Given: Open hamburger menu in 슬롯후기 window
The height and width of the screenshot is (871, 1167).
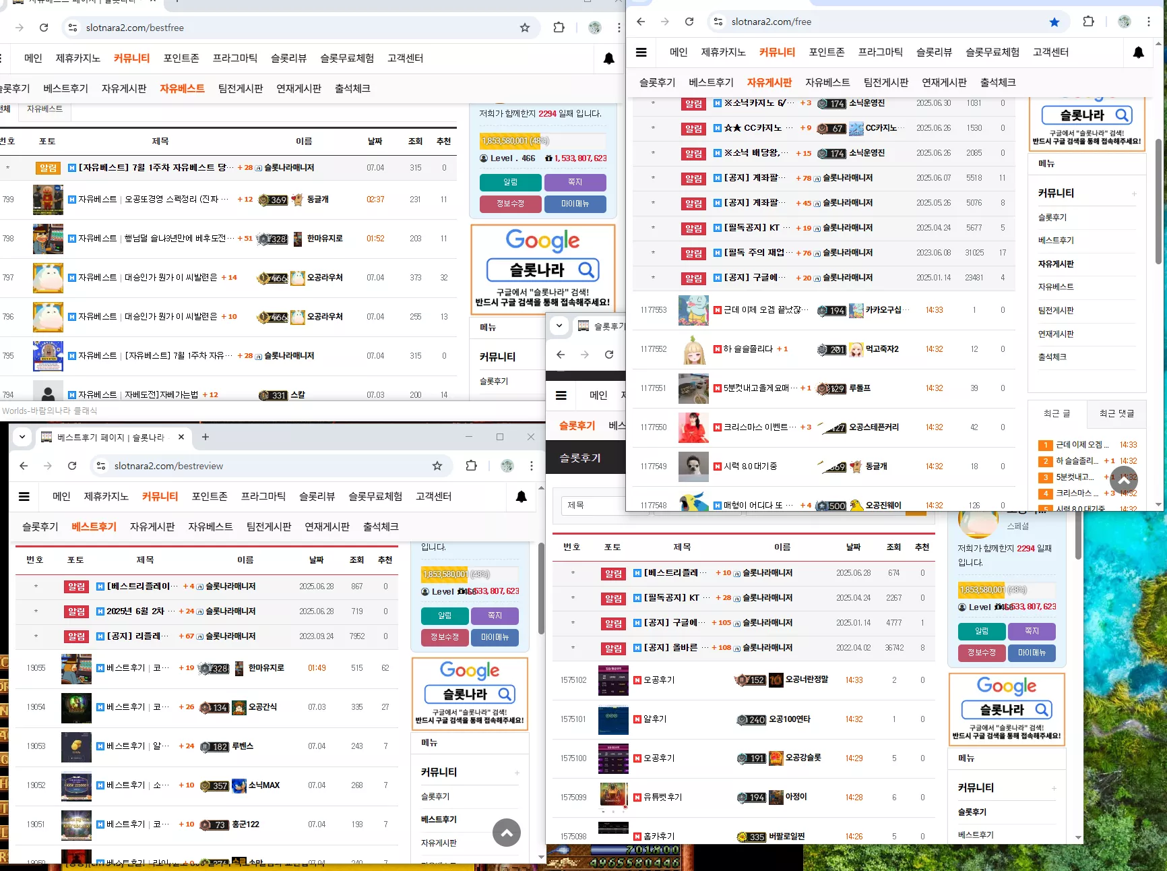Looking at the screenshot, I should click(561, 396).
